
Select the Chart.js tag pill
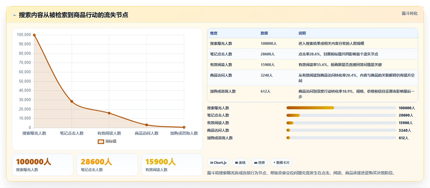[218, 163]
